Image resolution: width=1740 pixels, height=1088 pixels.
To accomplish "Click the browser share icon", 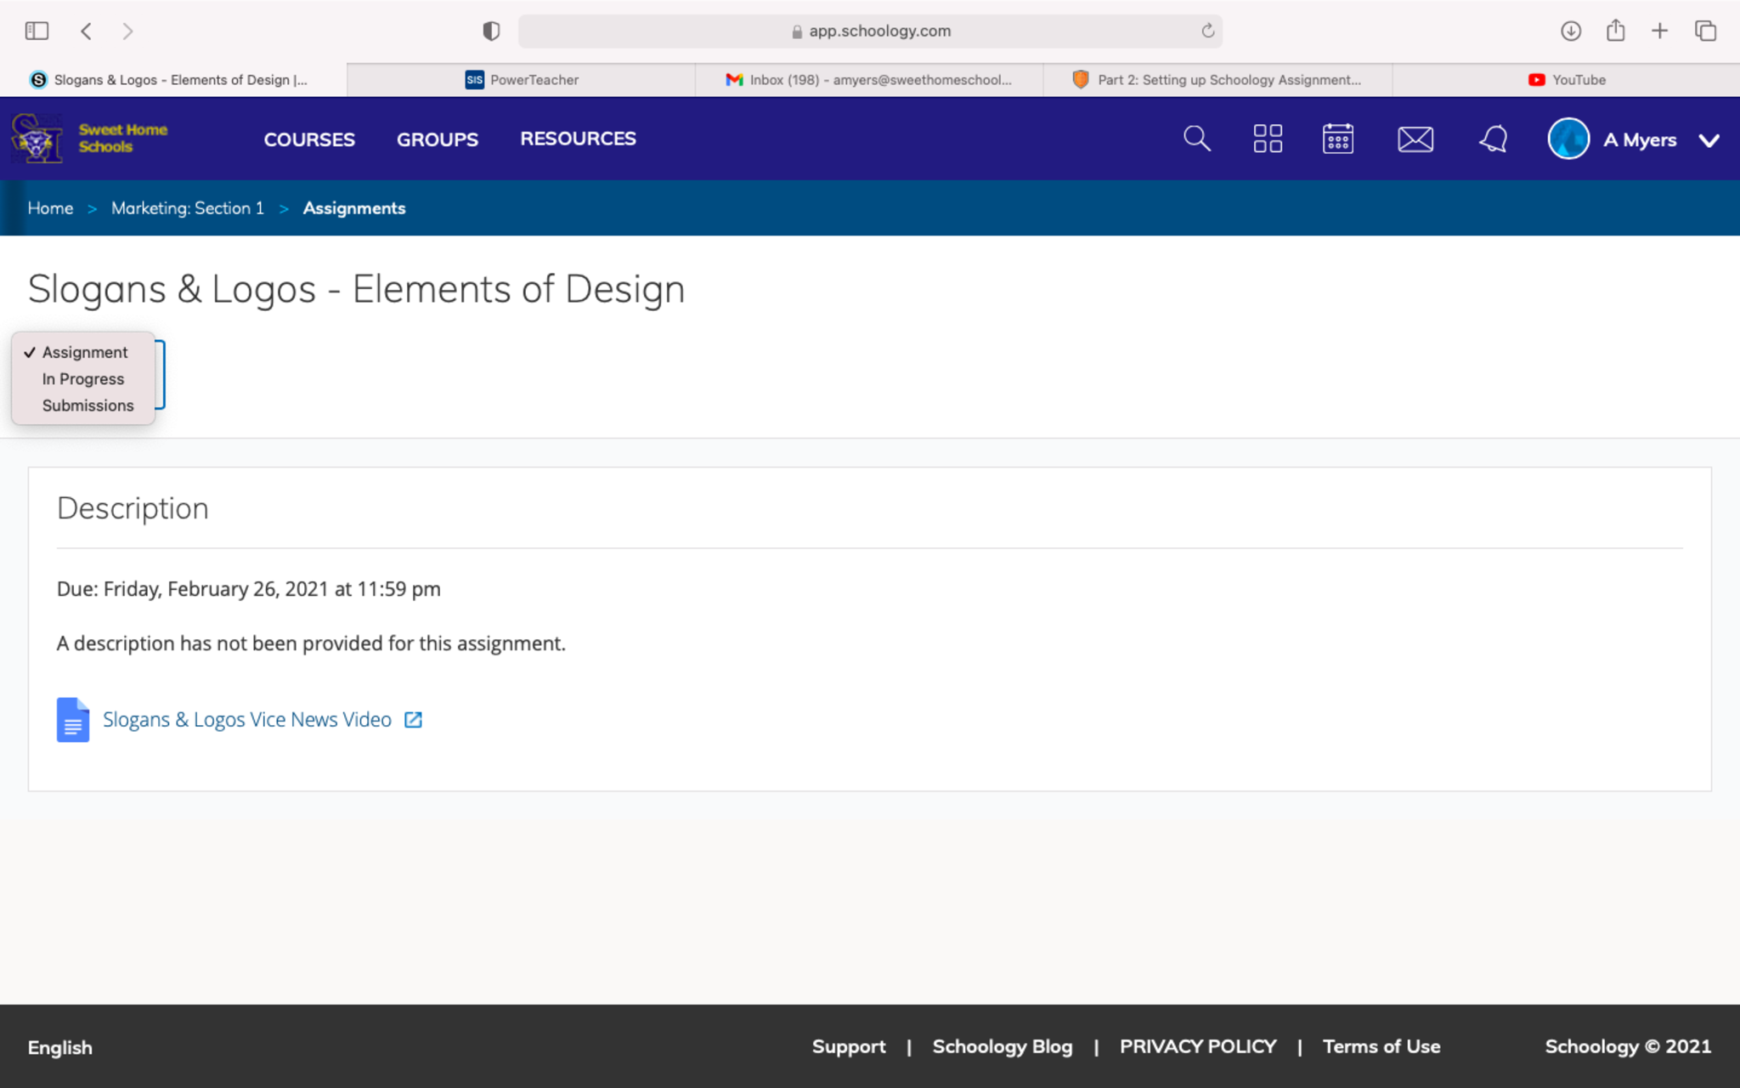I will [1615, 31].
